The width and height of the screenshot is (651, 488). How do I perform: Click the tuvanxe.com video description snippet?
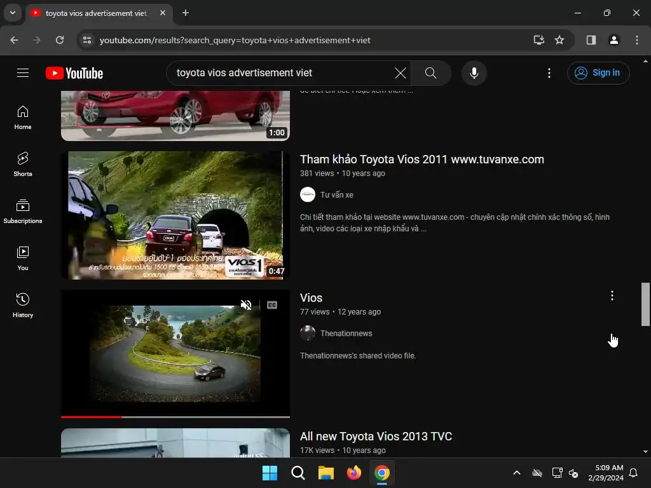(x=455, y=223)
